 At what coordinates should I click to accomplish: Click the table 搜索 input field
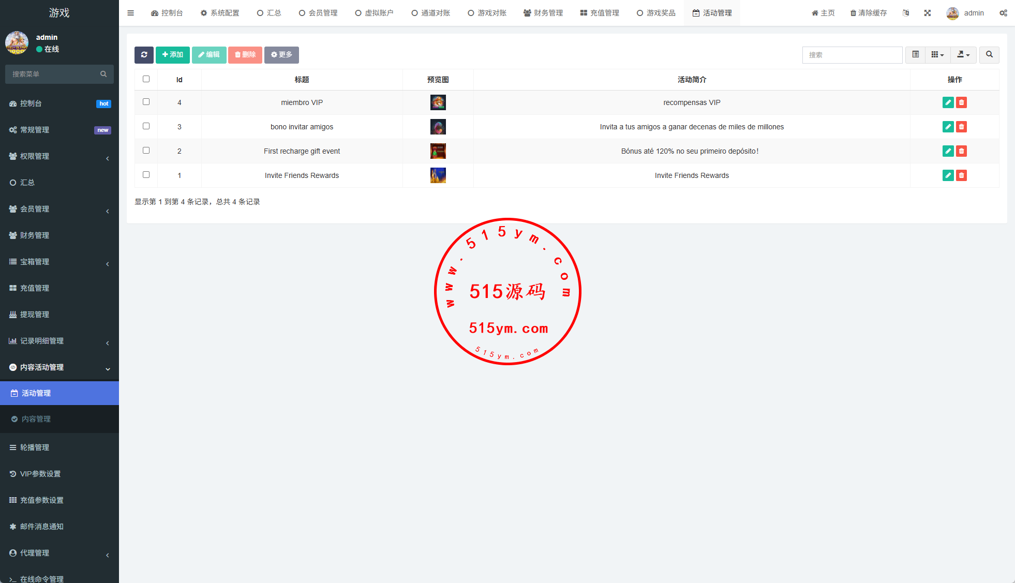pyautogui.click(x=852, y=55)
